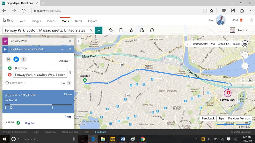Open the directions diamond icon

(111, 30)
